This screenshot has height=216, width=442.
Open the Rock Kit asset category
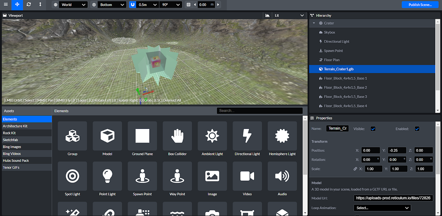point(27,133)
